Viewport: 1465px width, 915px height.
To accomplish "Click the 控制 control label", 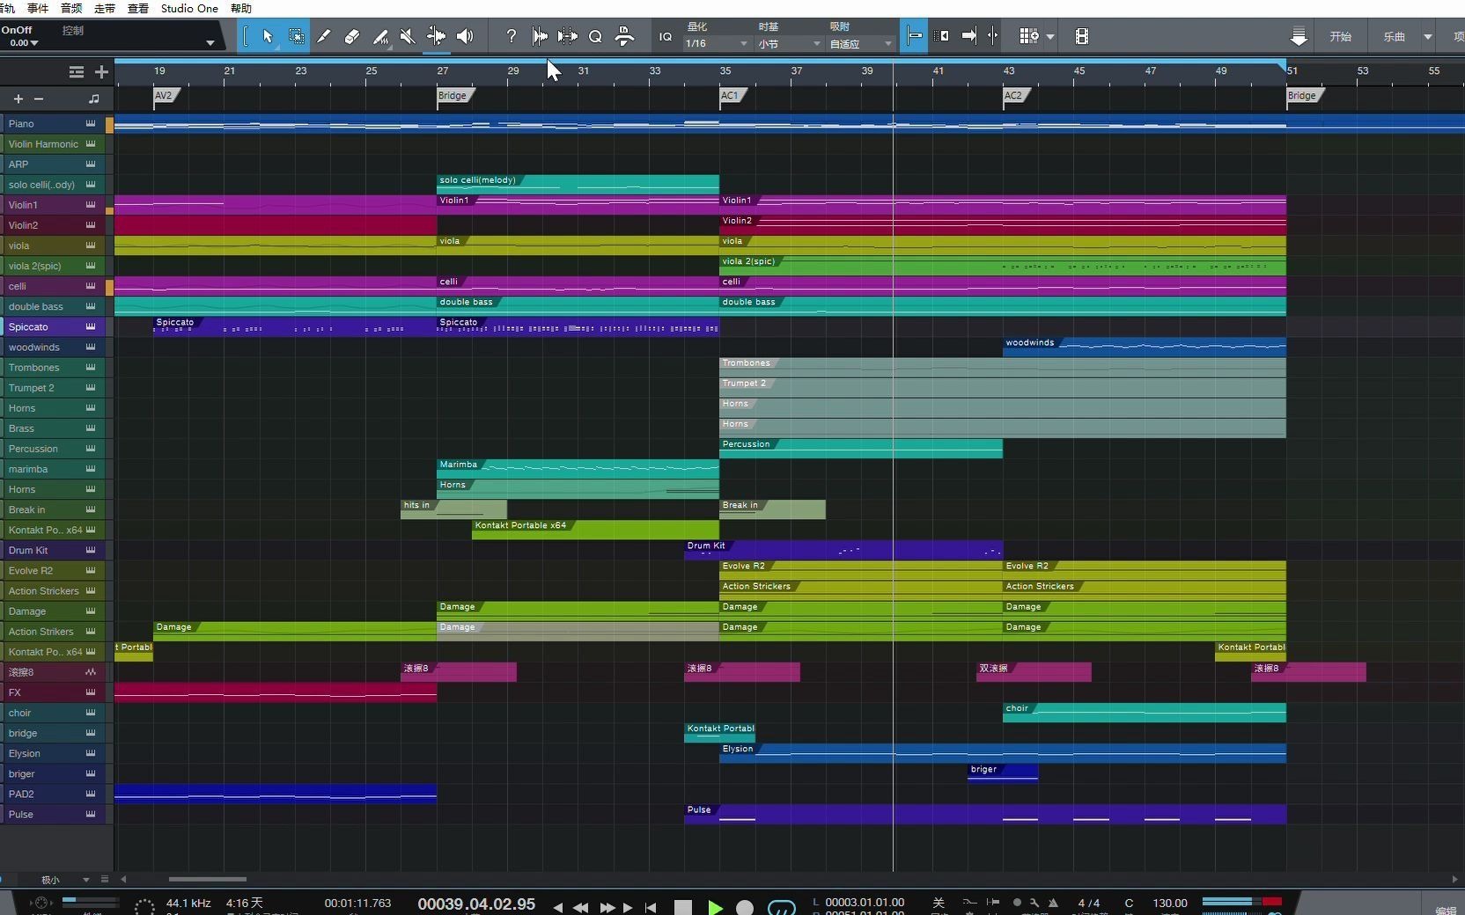I will click(x=73, y=30).
